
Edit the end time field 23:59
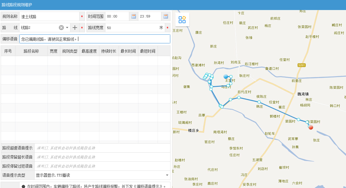pyautogui.click(x=149, y=17)
